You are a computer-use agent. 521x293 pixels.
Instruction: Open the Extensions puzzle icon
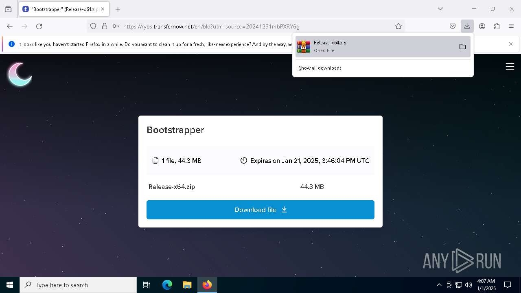pyautogui.click(x=497, y=26)
